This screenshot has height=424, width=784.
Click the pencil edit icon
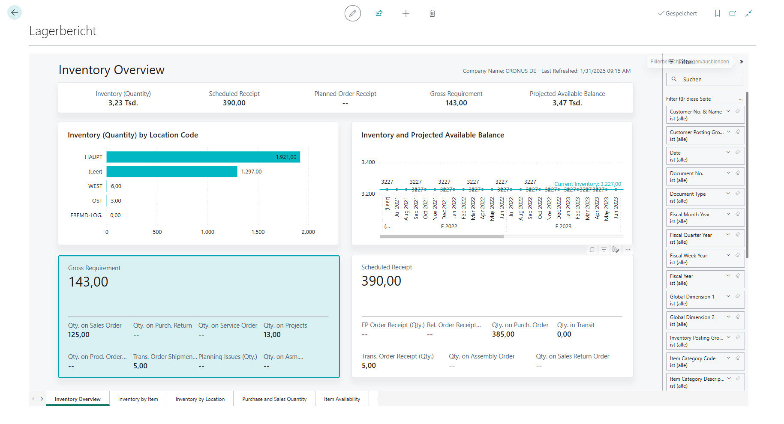[353, 13]
